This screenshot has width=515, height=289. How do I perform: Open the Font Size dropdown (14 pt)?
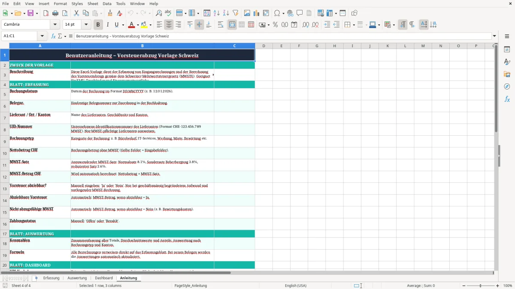tap(86, 25)
